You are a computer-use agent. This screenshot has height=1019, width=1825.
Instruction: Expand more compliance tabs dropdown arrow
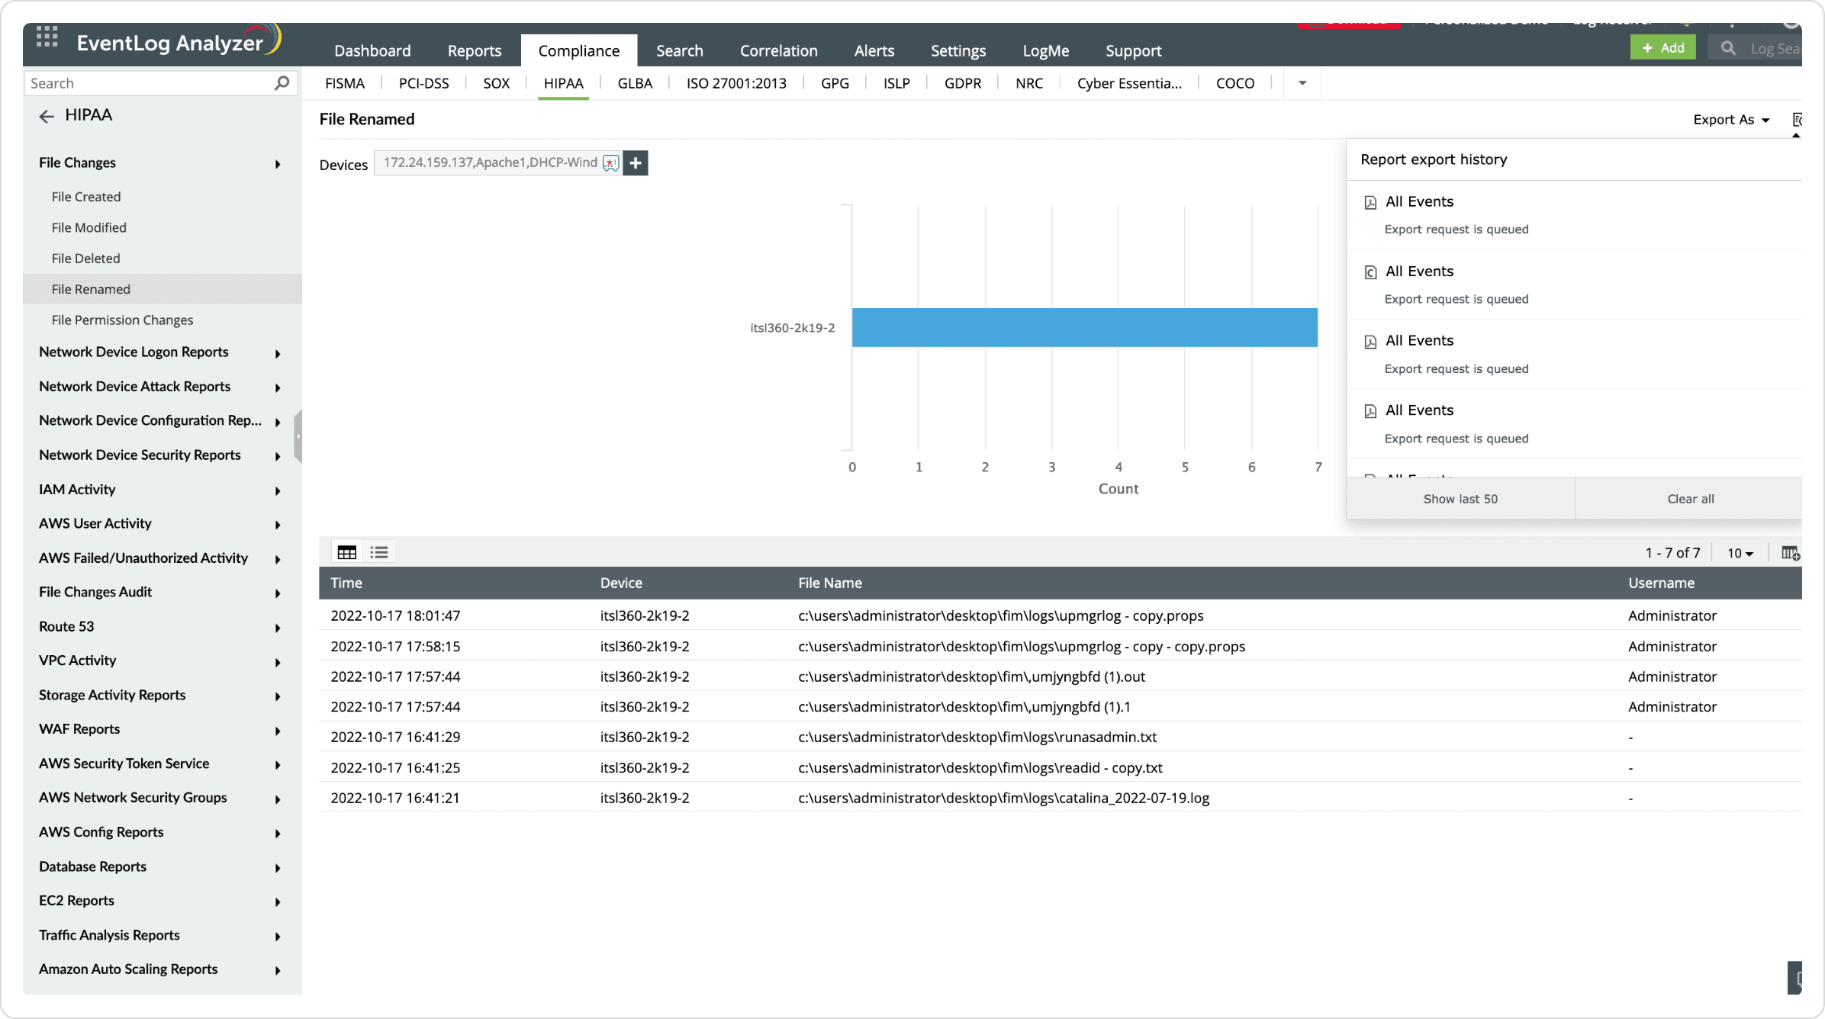coord(1302,83)
